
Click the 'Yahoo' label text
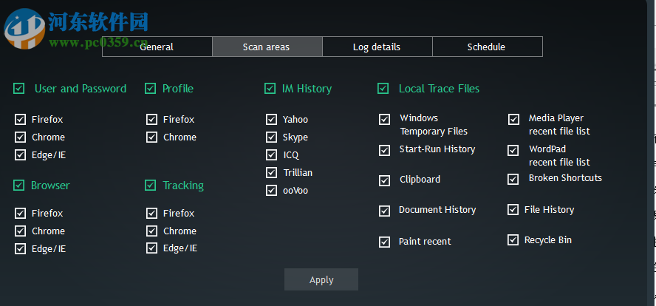pyautogui.click(x=295, y=120)
